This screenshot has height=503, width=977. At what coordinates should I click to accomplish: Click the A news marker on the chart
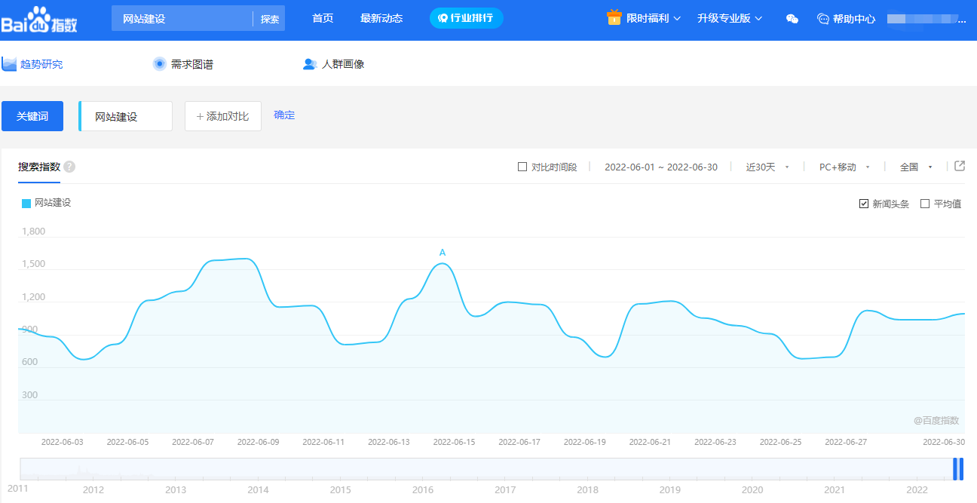point(441,253)
